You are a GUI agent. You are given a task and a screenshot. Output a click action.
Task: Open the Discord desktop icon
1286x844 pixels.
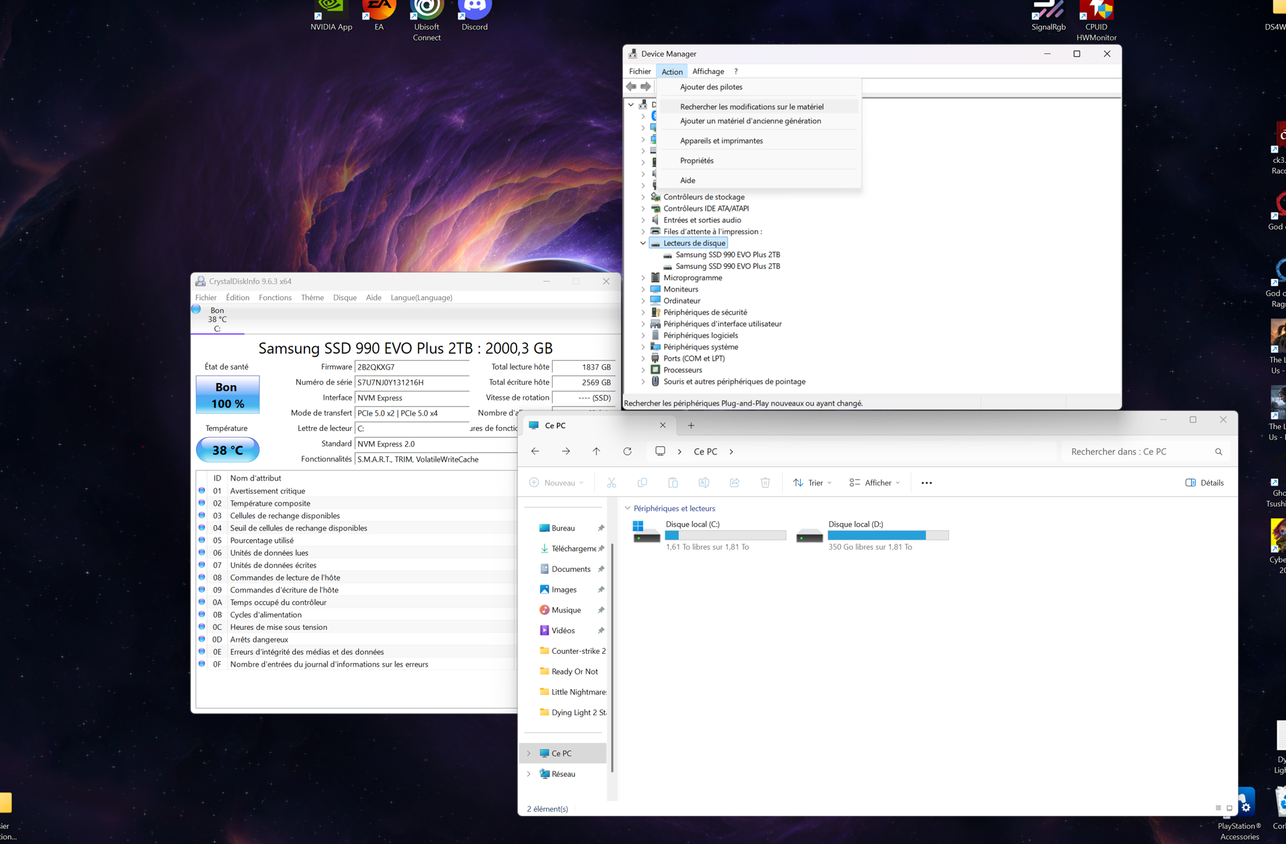click(474, 15)
